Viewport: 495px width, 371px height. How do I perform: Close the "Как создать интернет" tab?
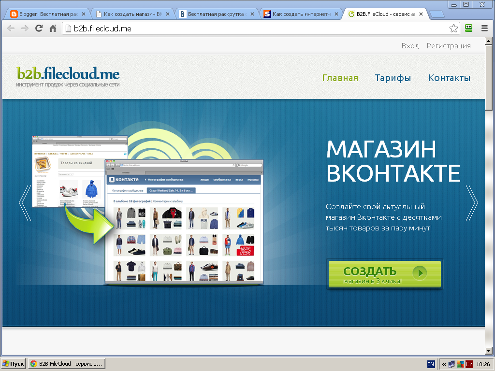[336, 14]
